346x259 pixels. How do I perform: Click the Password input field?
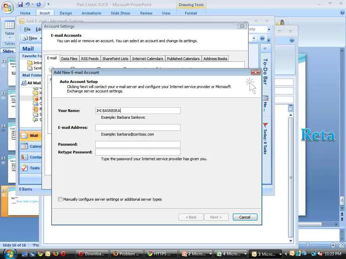pyautogui.click(x=138, y=144)
